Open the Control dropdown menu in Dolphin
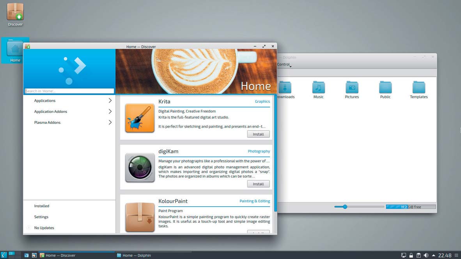This screenshot has height=259, width=461. click(x=284, y=64)
